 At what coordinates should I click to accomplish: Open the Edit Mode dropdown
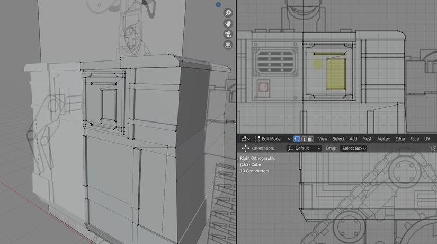[x=272, y=139]
